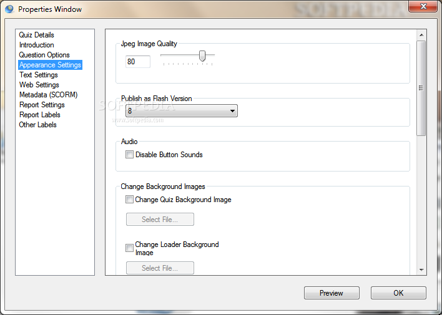This screenshot has height=315, width=442.
Task: Click the Jpeg Image Quality value field
Action: pos(138,62)
